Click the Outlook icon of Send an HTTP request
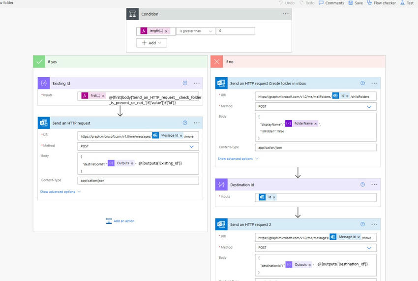 [44, 123]
